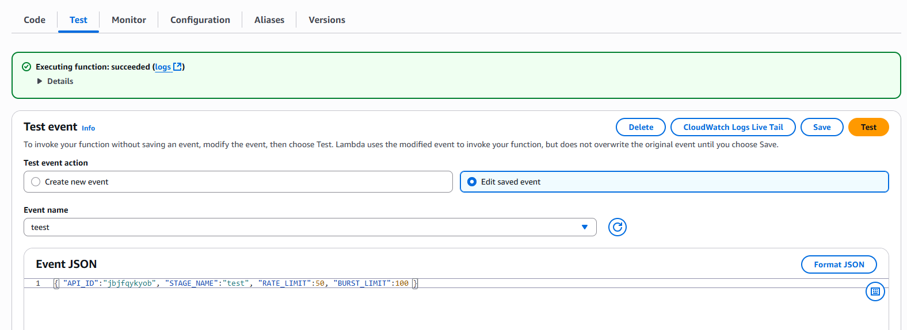
Task: Click the dropdown arrow in teest selector
Action: point(585,227)
